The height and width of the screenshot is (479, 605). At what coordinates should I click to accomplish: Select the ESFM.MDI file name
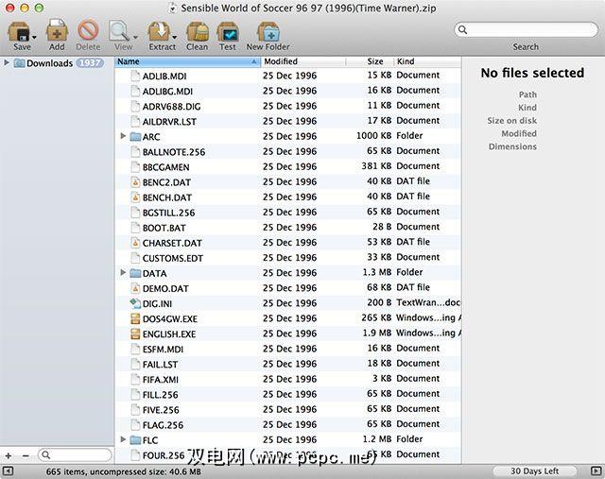[163, 350]
